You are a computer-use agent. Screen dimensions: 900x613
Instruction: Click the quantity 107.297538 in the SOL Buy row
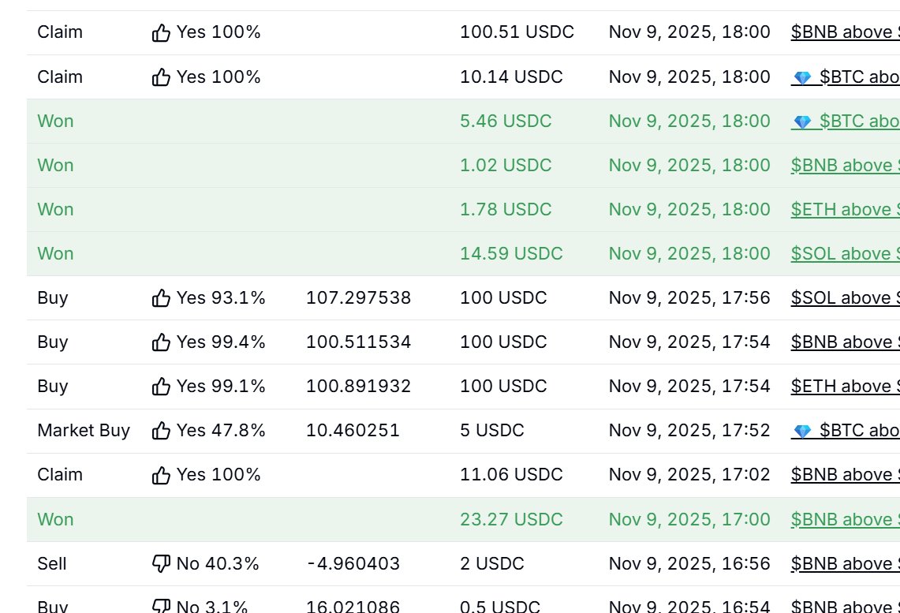tap(360, 297)
